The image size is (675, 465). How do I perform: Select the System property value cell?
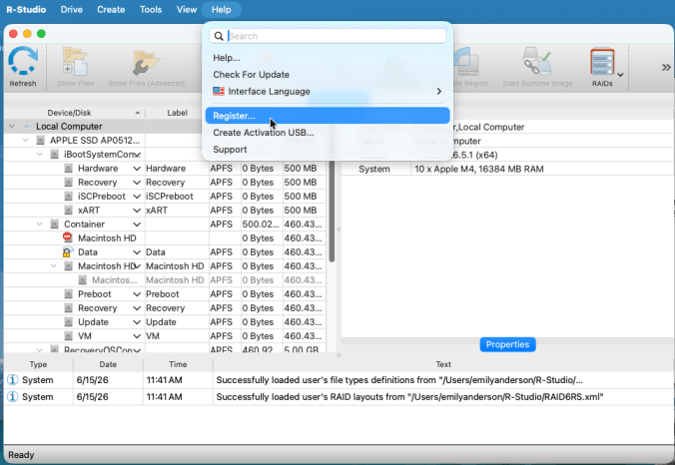tap(541, 169)
